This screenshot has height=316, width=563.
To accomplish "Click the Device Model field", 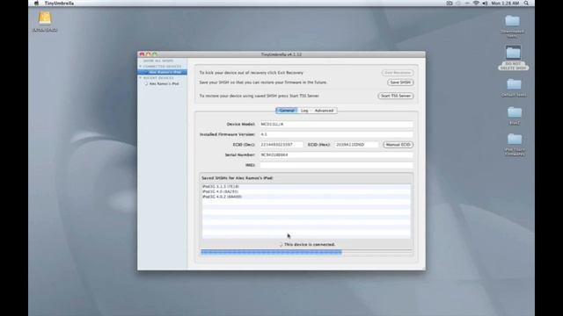I will [336, 125].
